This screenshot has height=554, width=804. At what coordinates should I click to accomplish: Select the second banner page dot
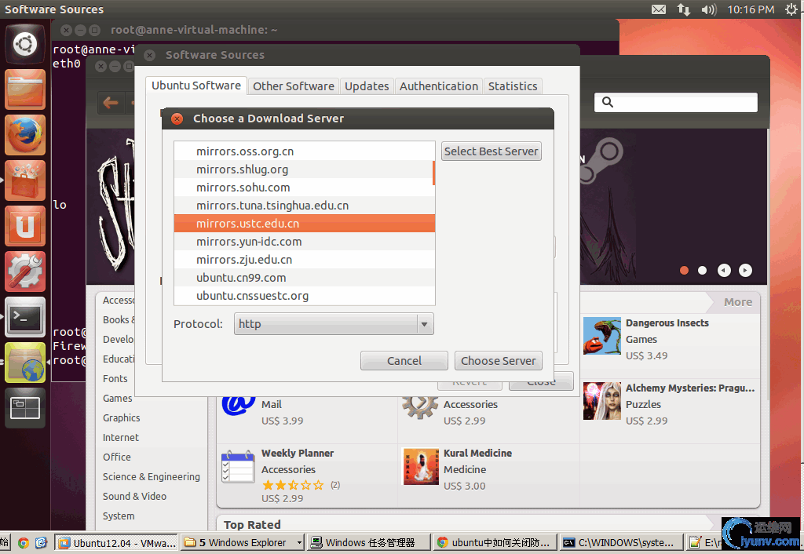click(703, 270)
